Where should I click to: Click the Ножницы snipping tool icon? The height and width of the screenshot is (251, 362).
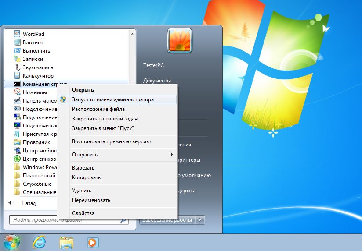17,92
